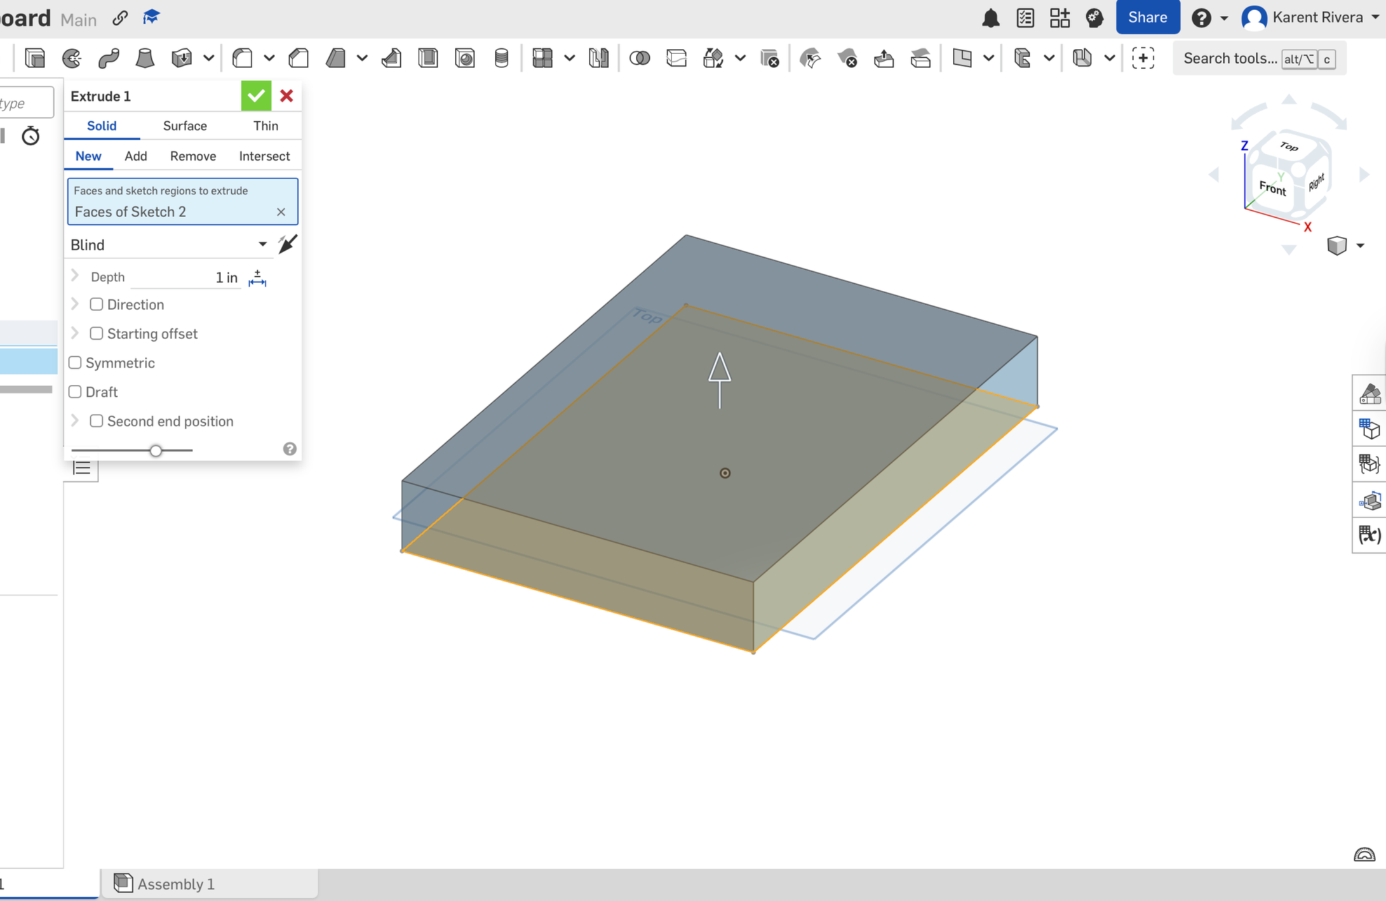Select the Remove operation tab
This screenshot has width=1386, height=901.
(x=192, y=156)
